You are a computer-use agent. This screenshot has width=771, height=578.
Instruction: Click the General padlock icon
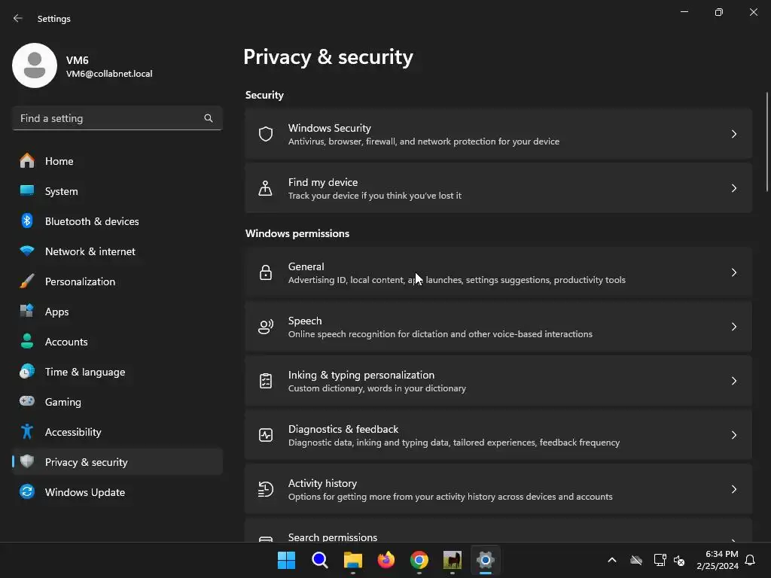[266, 272]
